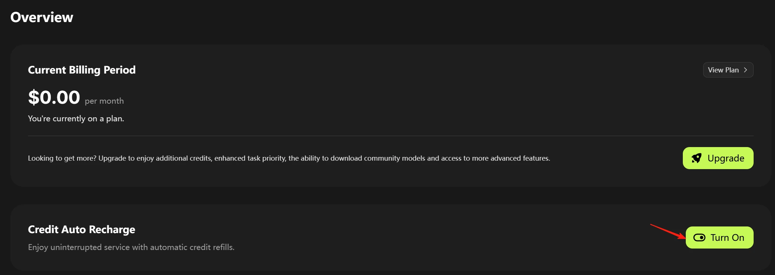Click the $0.00 price amount
This screenshot has width=775, height=275.
point(54,97)
